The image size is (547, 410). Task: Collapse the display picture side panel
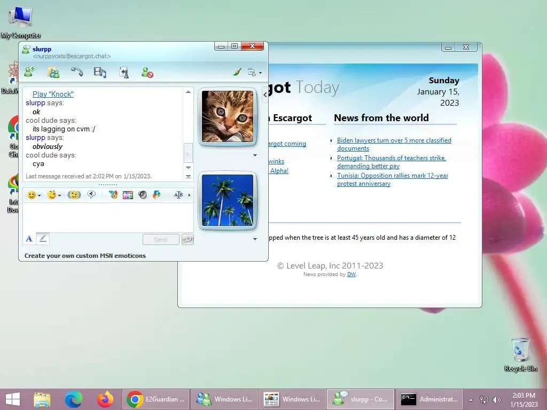tap(265, 94)
